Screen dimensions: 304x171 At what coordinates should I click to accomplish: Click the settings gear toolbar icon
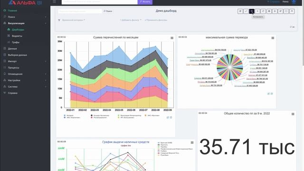[x=269, y=11]
